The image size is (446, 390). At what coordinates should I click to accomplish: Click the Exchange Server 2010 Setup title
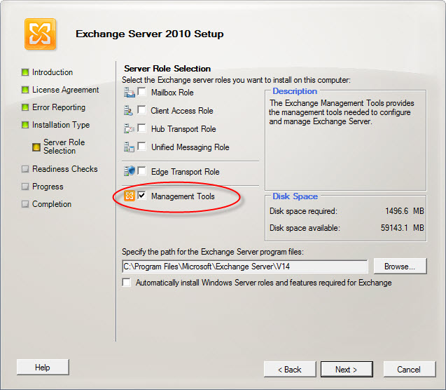click(150, 34)
